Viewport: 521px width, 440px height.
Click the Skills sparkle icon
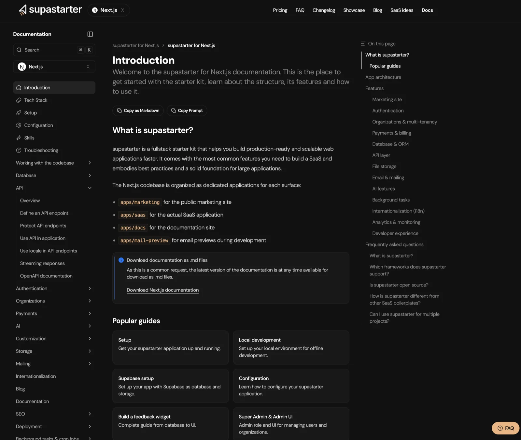[x=19, y=138]
